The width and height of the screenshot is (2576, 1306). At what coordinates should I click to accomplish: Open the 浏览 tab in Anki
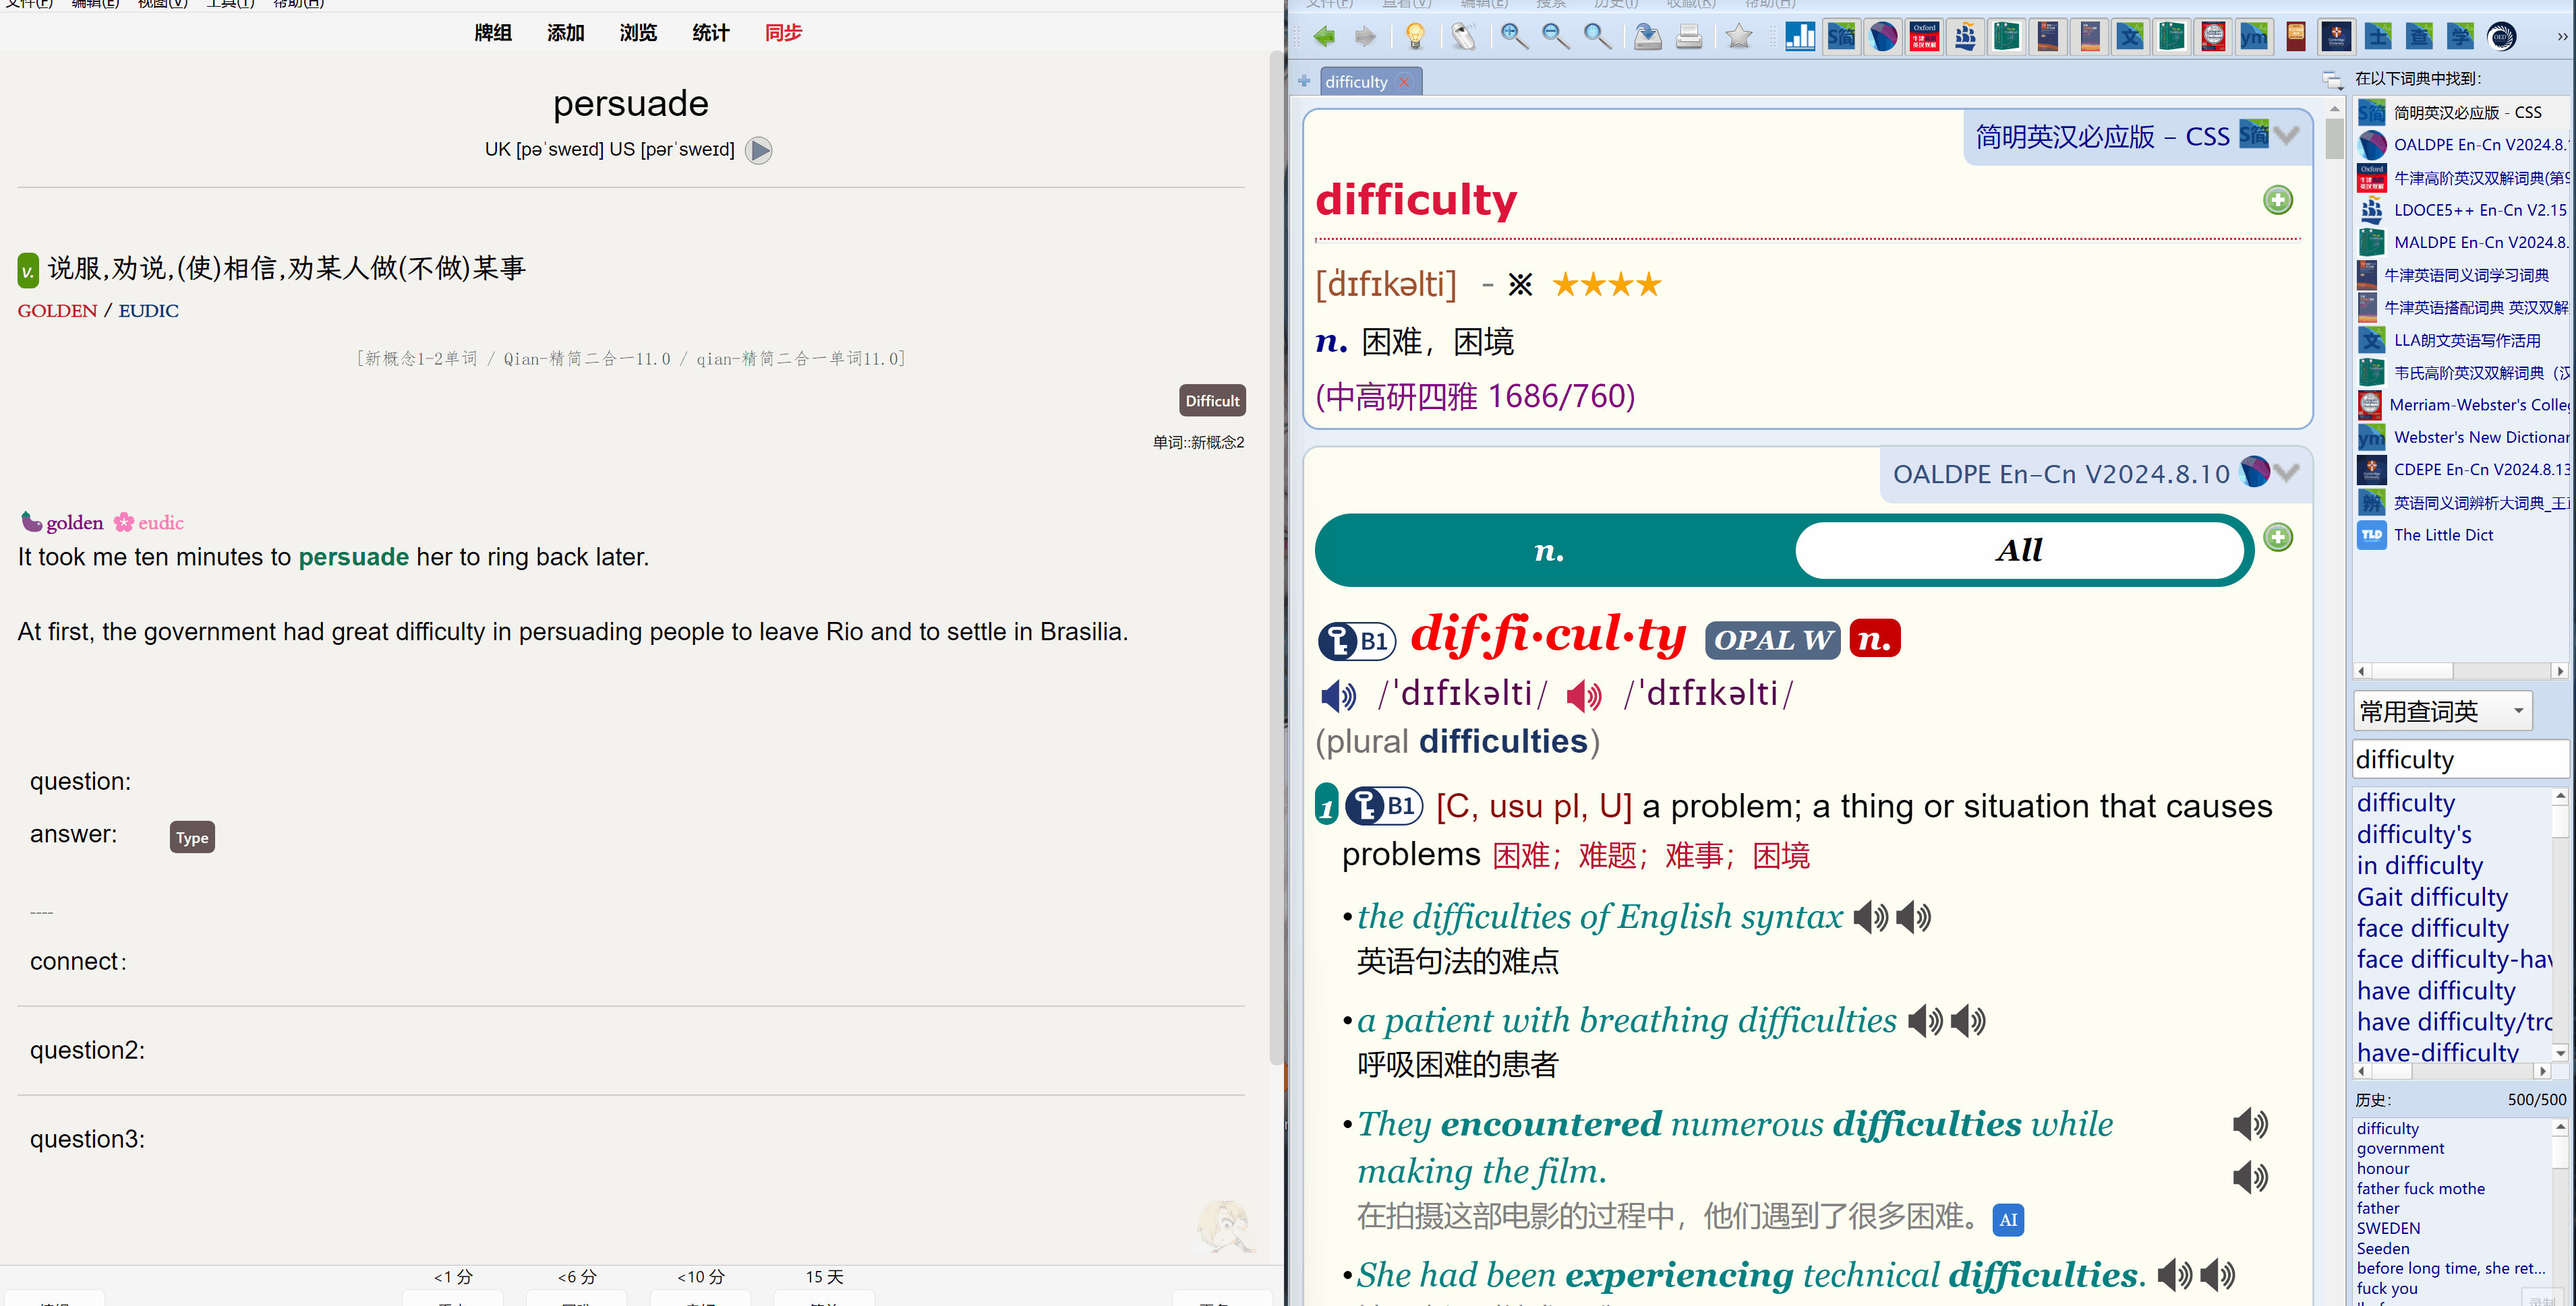638,33
